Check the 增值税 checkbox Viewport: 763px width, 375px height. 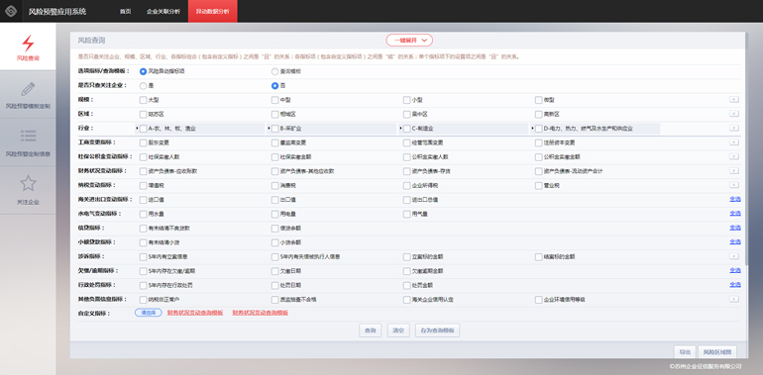point(143,186)
